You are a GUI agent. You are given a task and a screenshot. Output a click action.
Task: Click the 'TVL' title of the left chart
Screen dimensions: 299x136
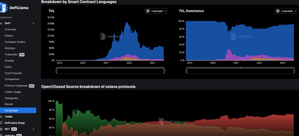[x=52, y=11]
